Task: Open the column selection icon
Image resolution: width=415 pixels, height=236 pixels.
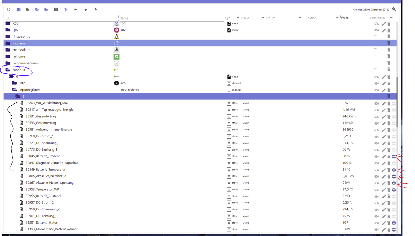Action: pos(18,9)
